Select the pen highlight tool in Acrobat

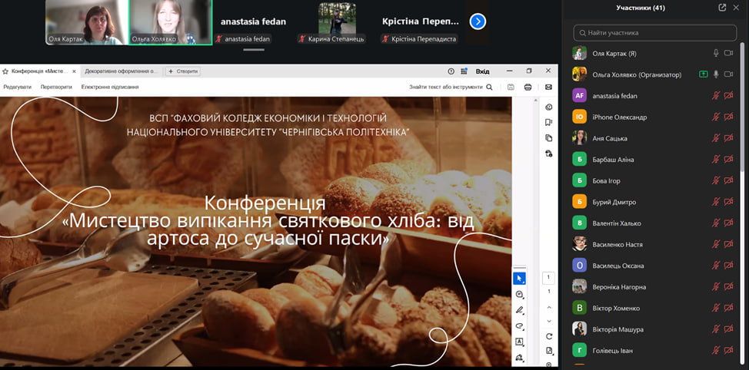[x=519, y=310]
